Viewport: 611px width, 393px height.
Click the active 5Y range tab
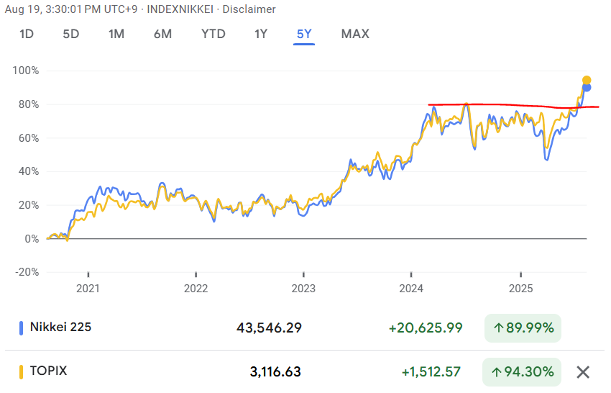304,34
